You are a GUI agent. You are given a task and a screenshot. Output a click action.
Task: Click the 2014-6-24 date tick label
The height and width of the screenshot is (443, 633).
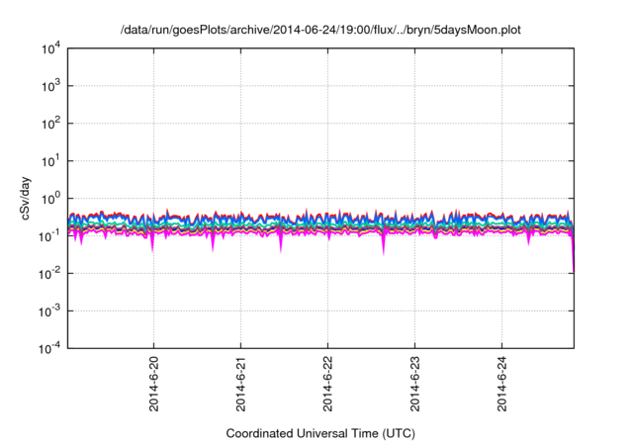coord(501,384)
